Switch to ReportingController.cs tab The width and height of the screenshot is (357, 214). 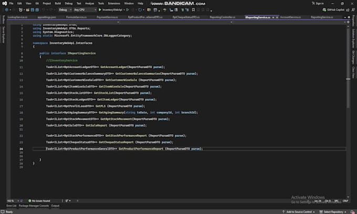pyautogui.click(x=222, y=17)
